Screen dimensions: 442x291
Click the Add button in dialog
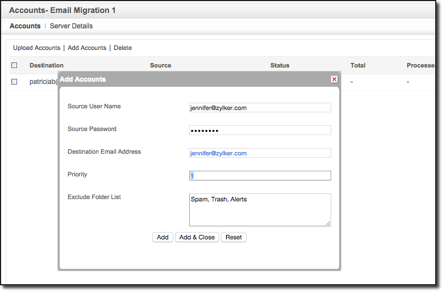click(x=162, y=237)
